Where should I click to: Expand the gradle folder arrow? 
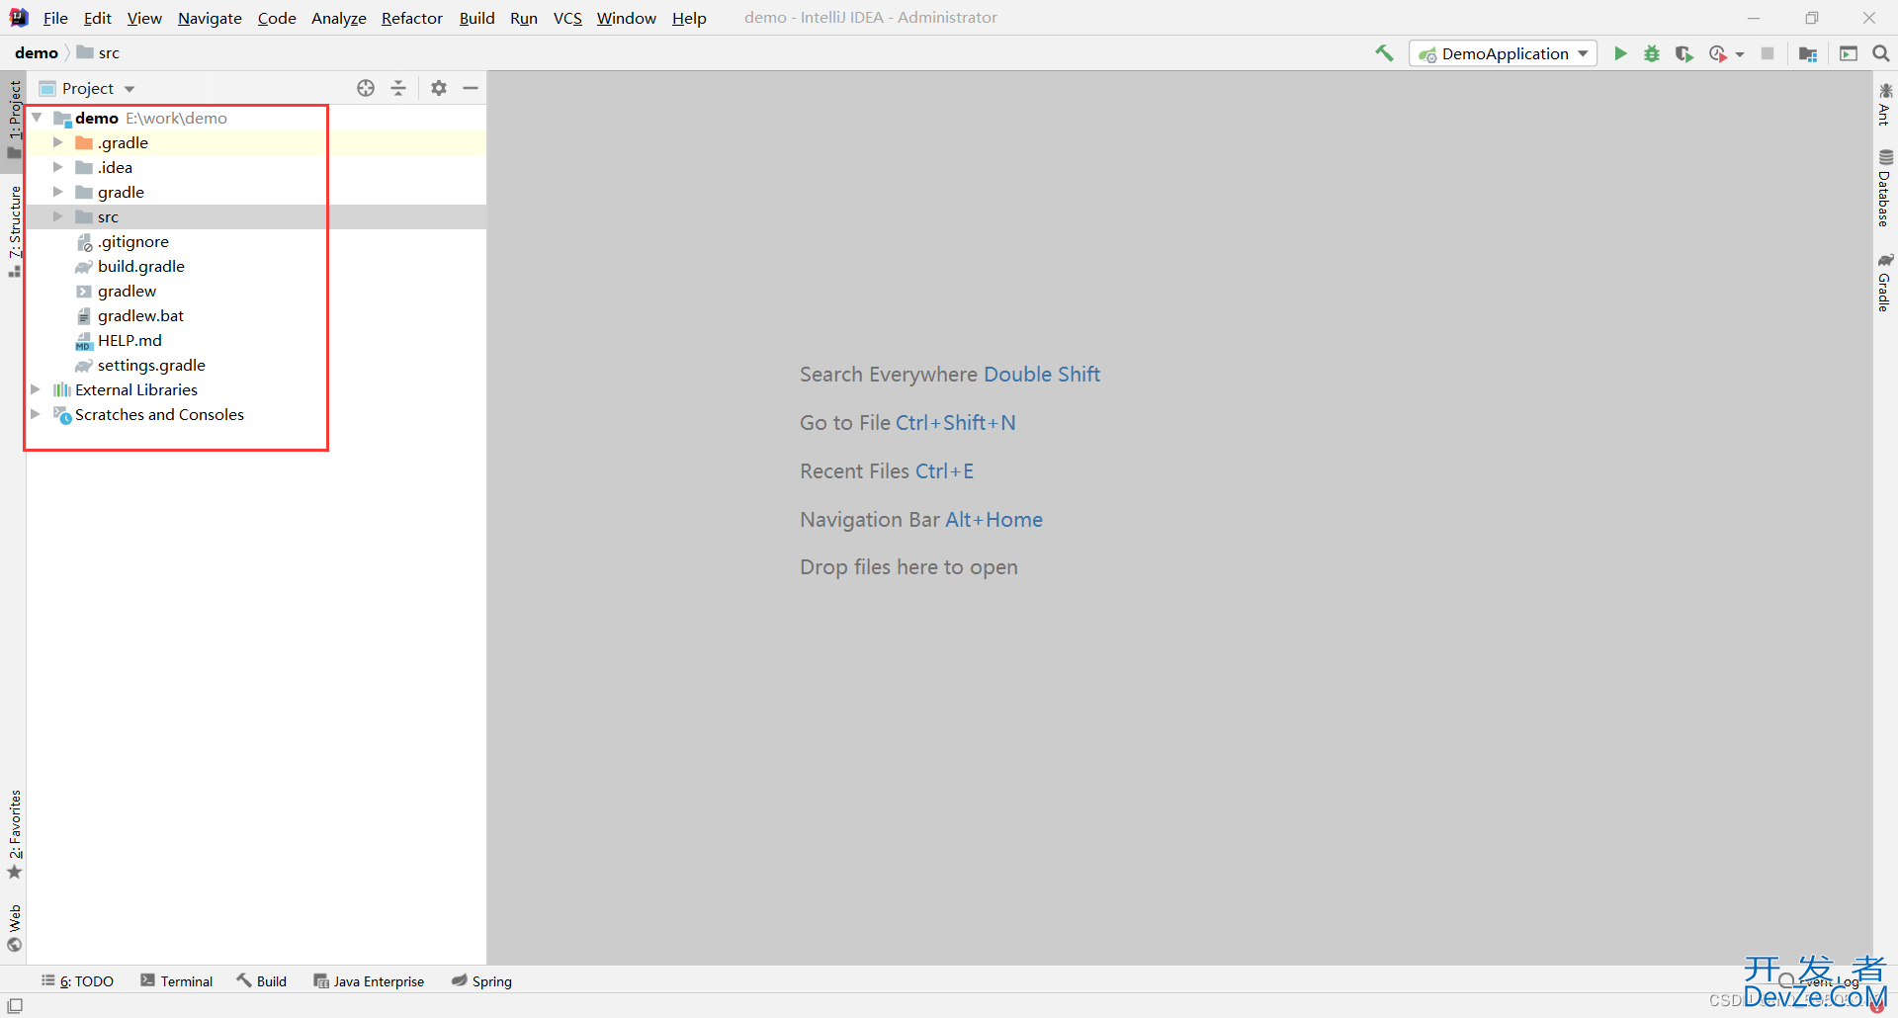(x=58, y=192)
